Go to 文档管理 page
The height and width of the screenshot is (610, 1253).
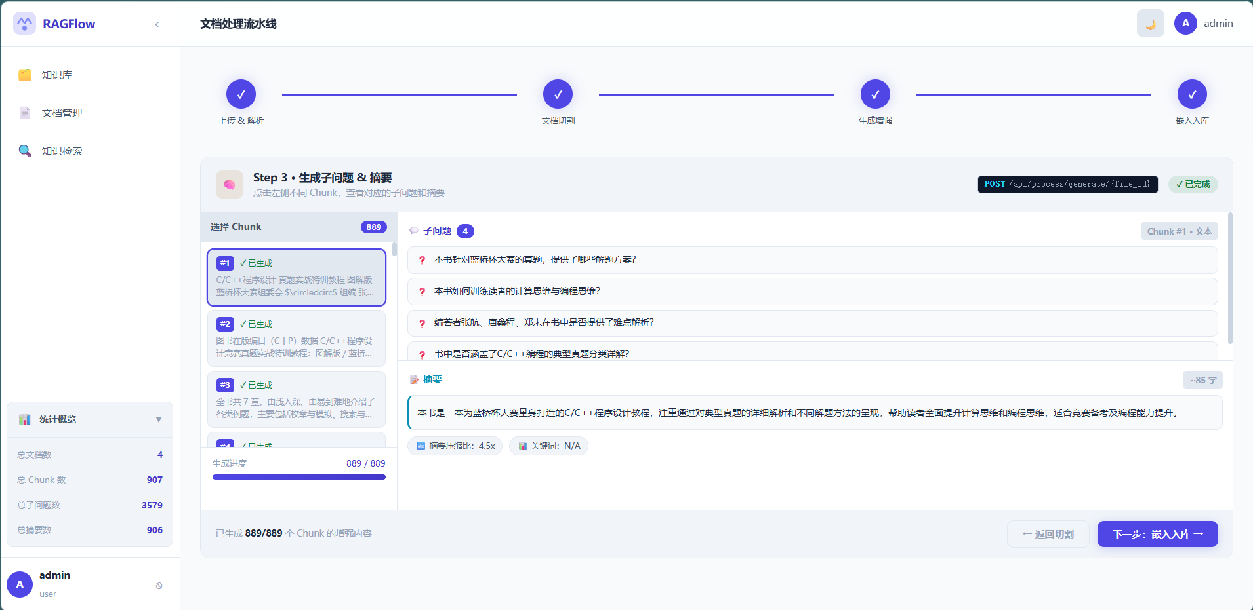(x=62, y=113)
